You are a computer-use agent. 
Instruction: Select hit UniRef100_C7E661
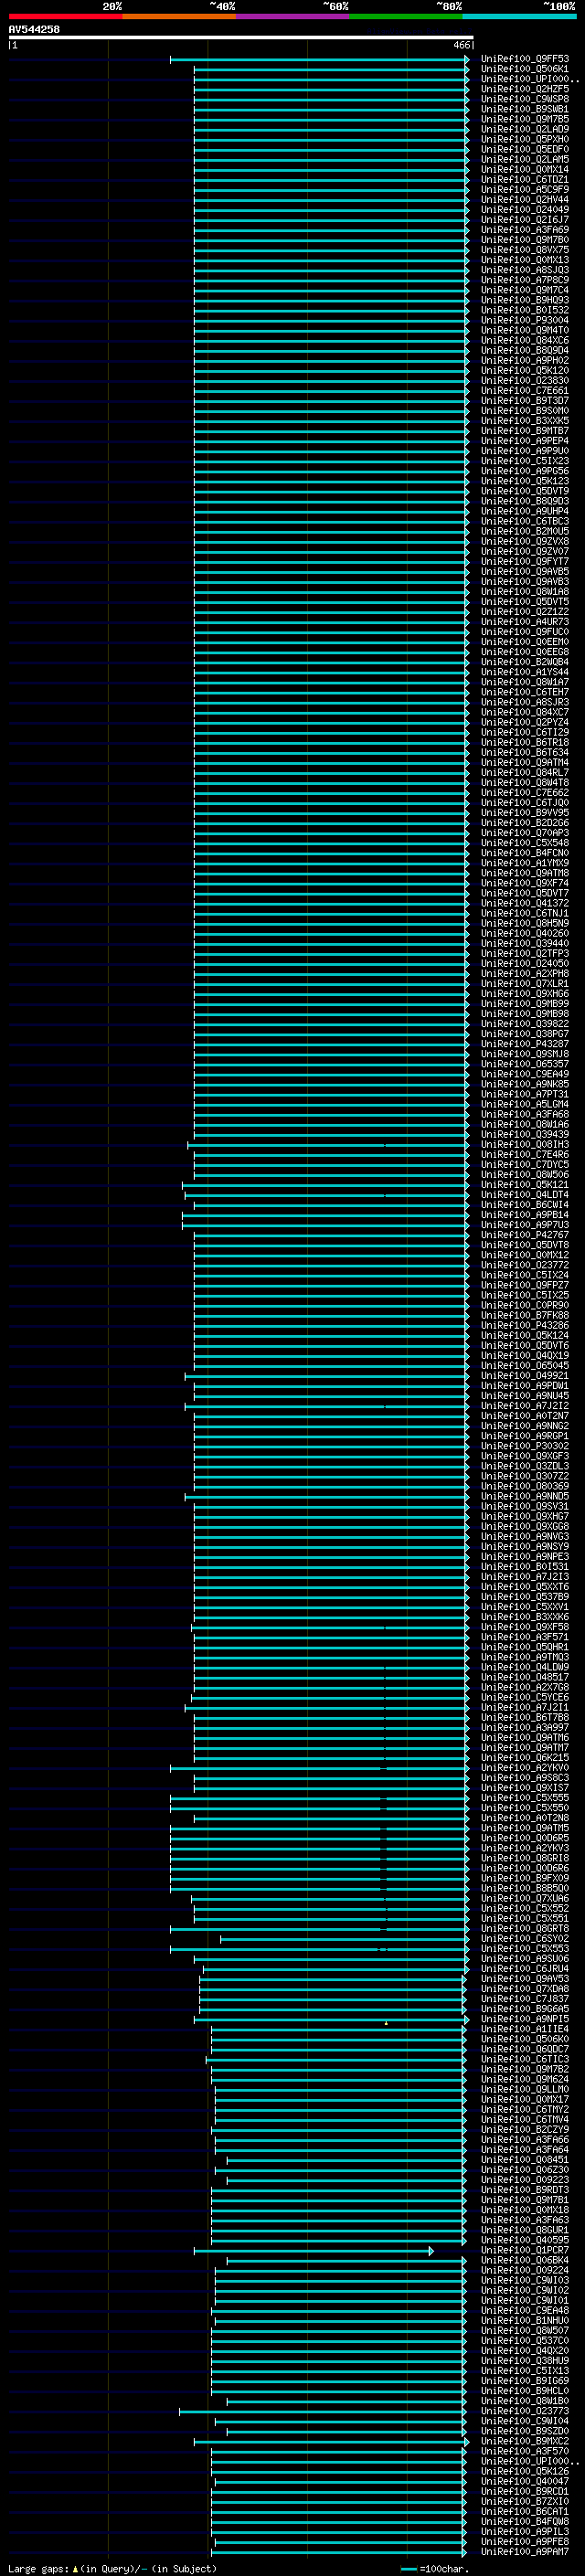pos(524,390)
